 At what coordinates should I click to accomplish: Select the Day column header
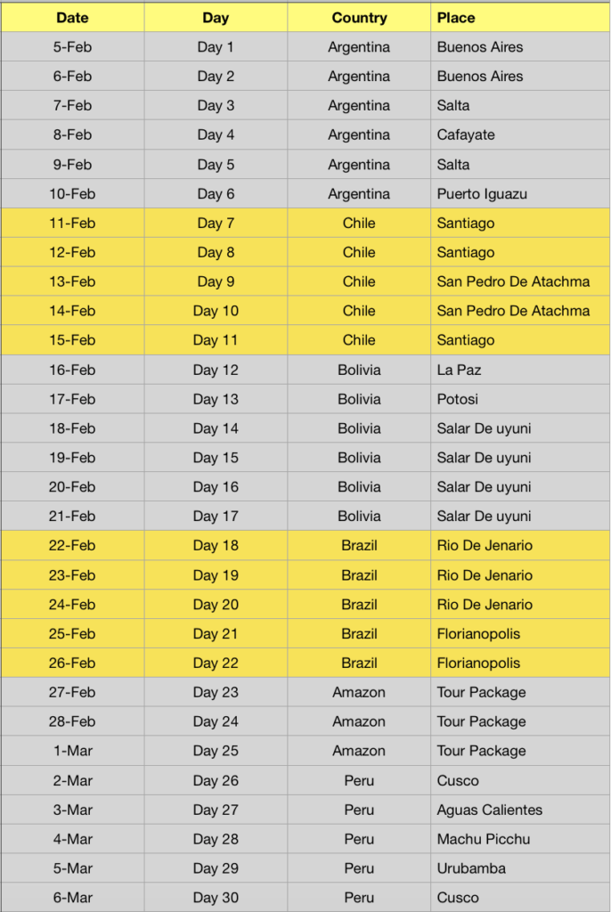(216, 18)
